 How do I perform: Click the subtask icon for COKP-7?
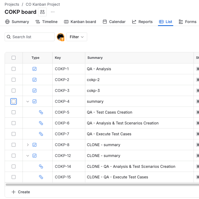pos(41,134)
